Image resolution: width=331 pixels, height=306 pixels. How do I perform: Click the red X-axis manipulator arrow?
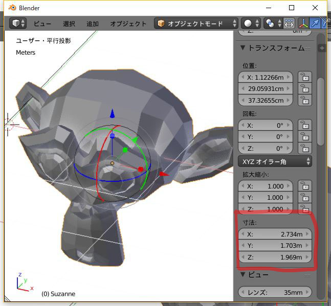click(x=164, y=174)
